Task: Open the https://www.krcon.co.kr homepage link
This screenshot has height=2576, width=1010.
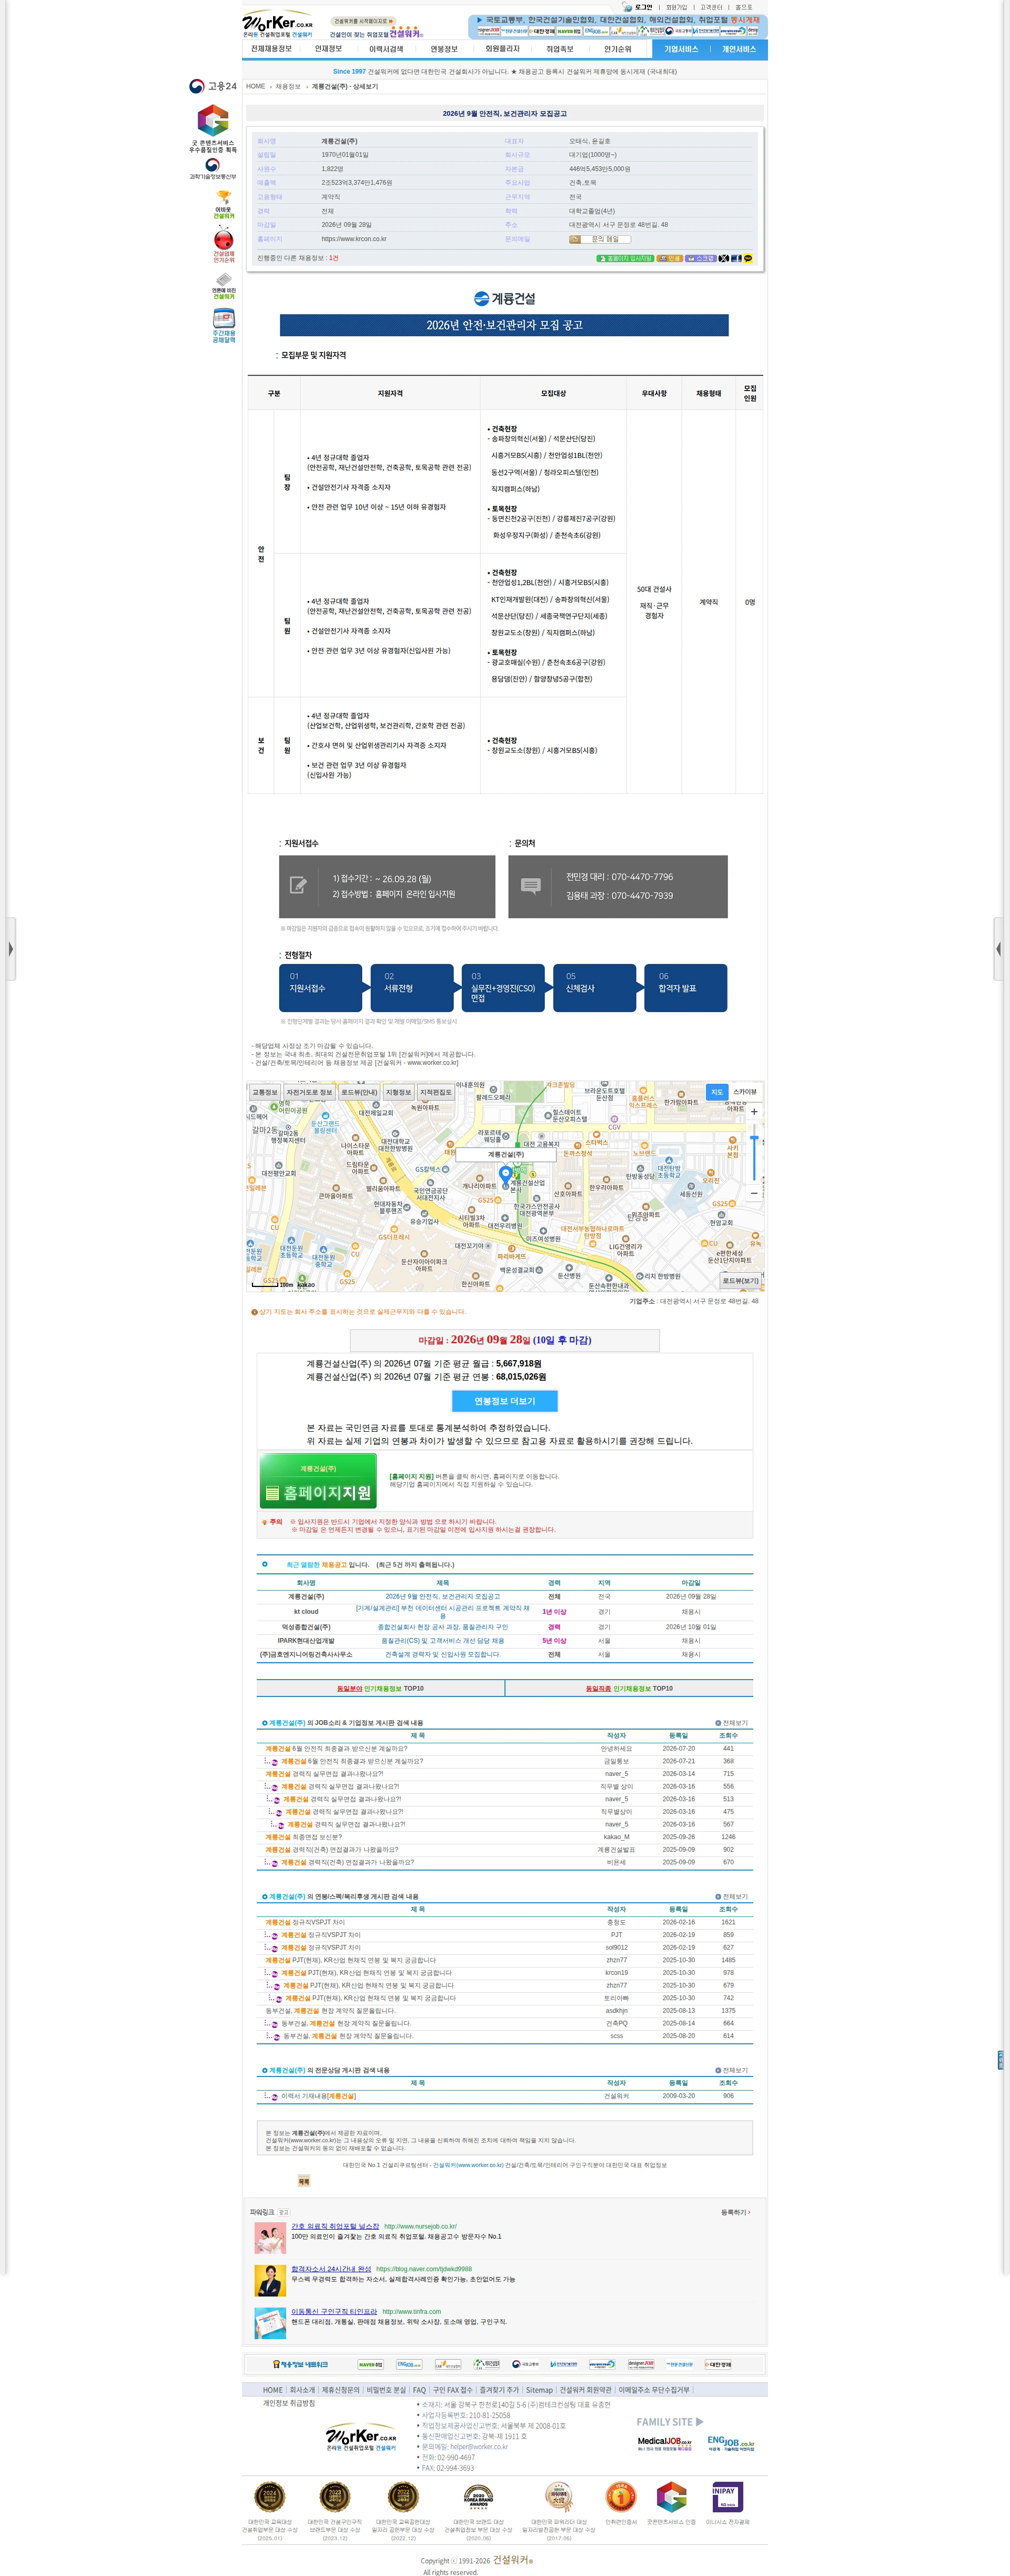Action: pyautogui.click(x=353, y=239)
